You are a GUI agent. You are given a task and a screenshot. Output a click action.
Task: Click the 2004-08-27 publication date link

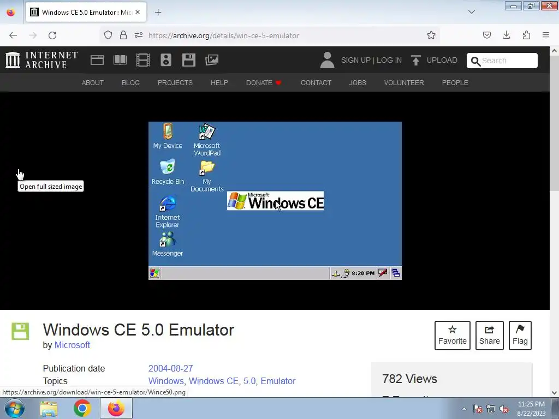click(170, 368)
